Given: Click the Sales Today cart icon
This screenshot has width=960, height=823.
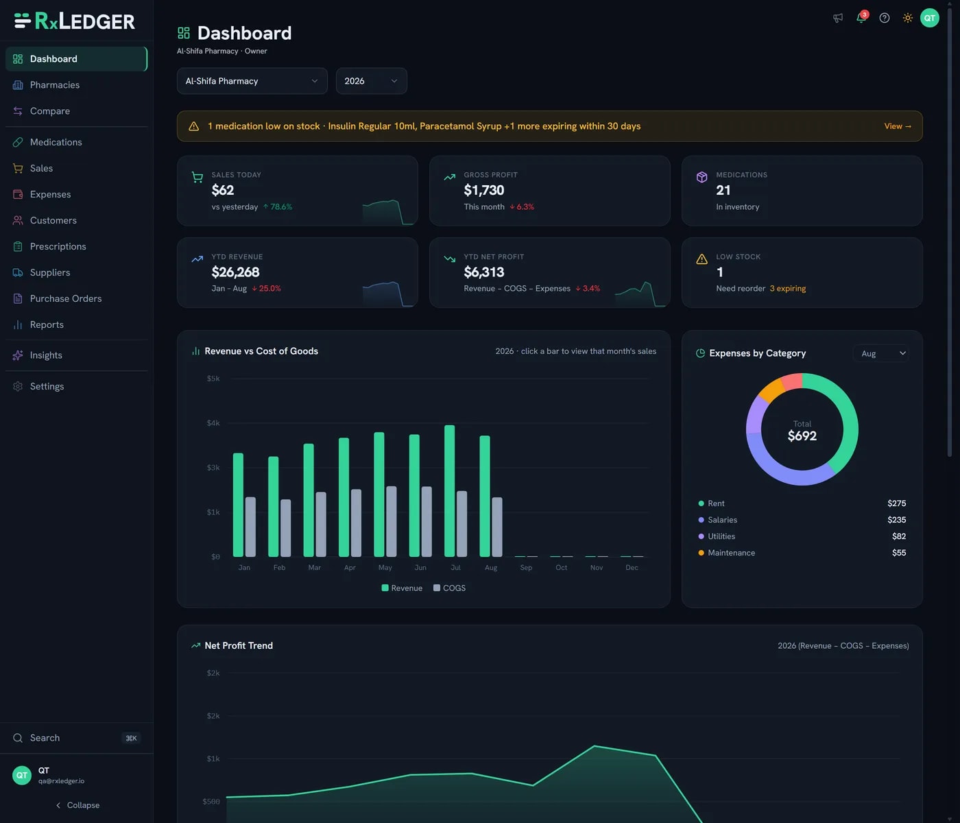Looking at the screenshot, I should pos(197,177).
